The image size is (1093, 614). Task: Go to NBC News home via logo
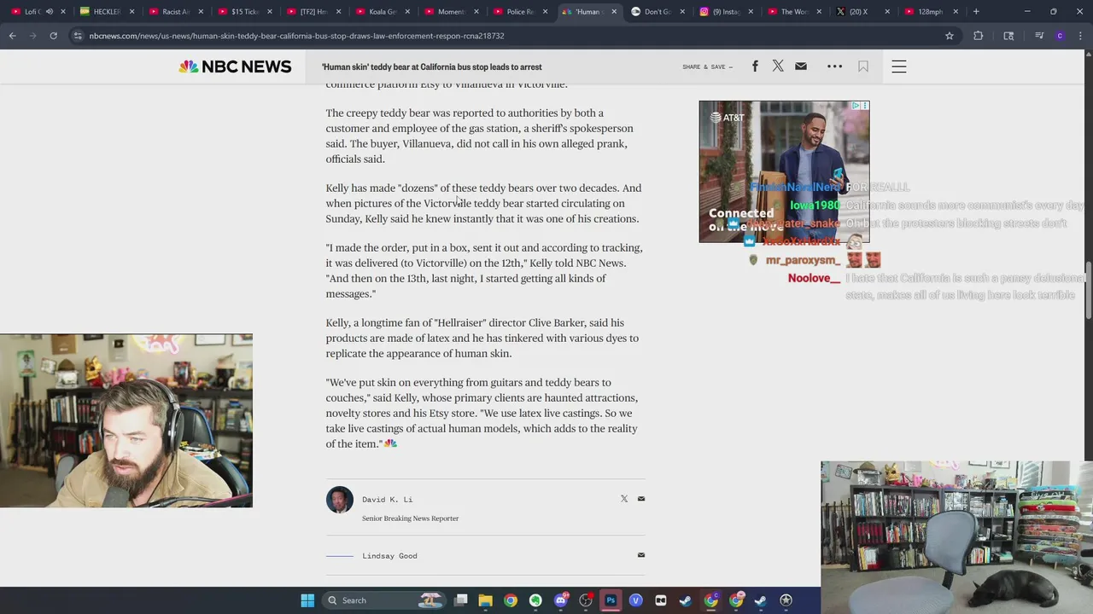[x=235, y=67]
